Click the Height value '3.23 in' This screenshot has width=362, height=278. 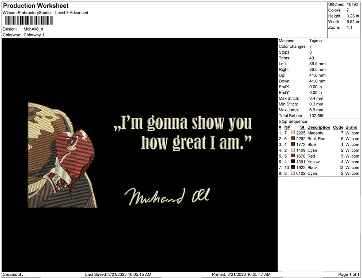pyautogui.click(x=352, y=16)
